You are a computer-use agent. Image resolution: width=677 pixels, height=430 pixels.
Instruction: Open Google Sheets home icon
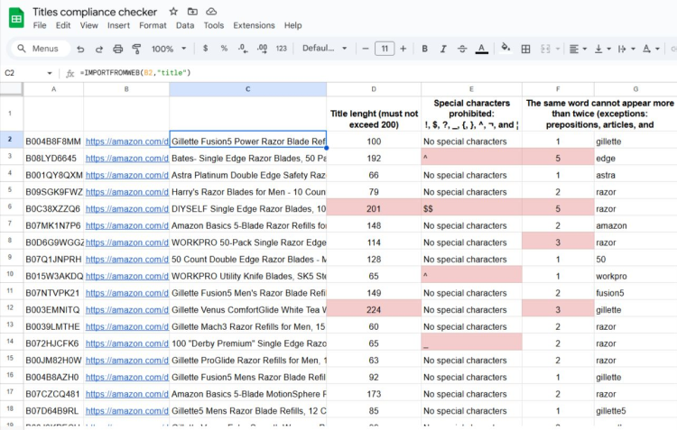point(16,18)
